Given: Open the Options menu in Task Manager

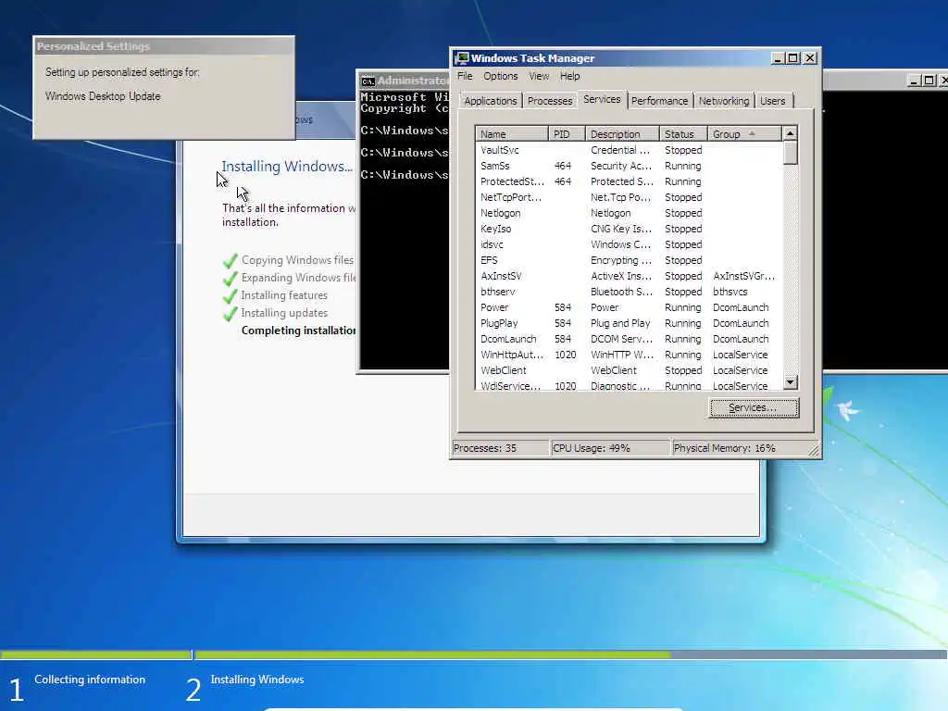Looking at the screenshot, I should 501,76.
